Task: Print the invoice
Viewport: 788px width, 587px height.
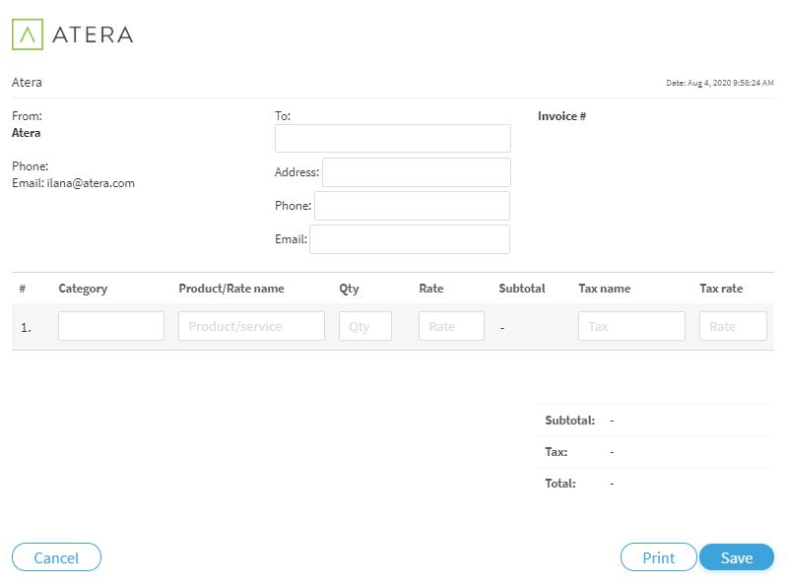Action: (x=658, y=557)
